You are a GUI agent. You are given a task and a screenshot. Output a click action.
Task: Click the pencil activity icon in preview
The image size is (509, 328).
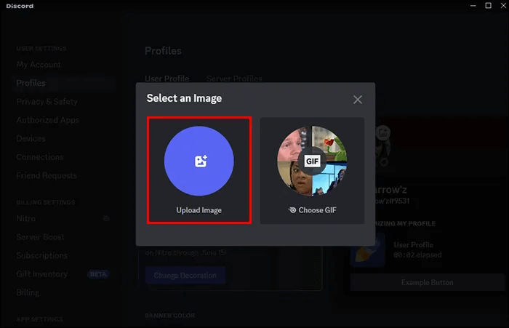(x=368, y=249)
